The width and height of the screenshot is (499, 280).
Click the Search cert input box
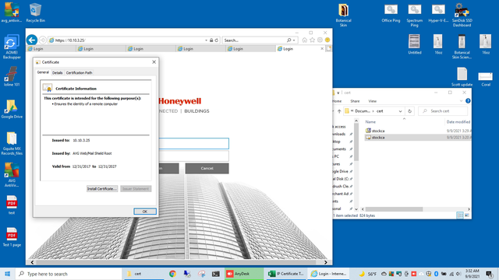click(x=443, y=111)
